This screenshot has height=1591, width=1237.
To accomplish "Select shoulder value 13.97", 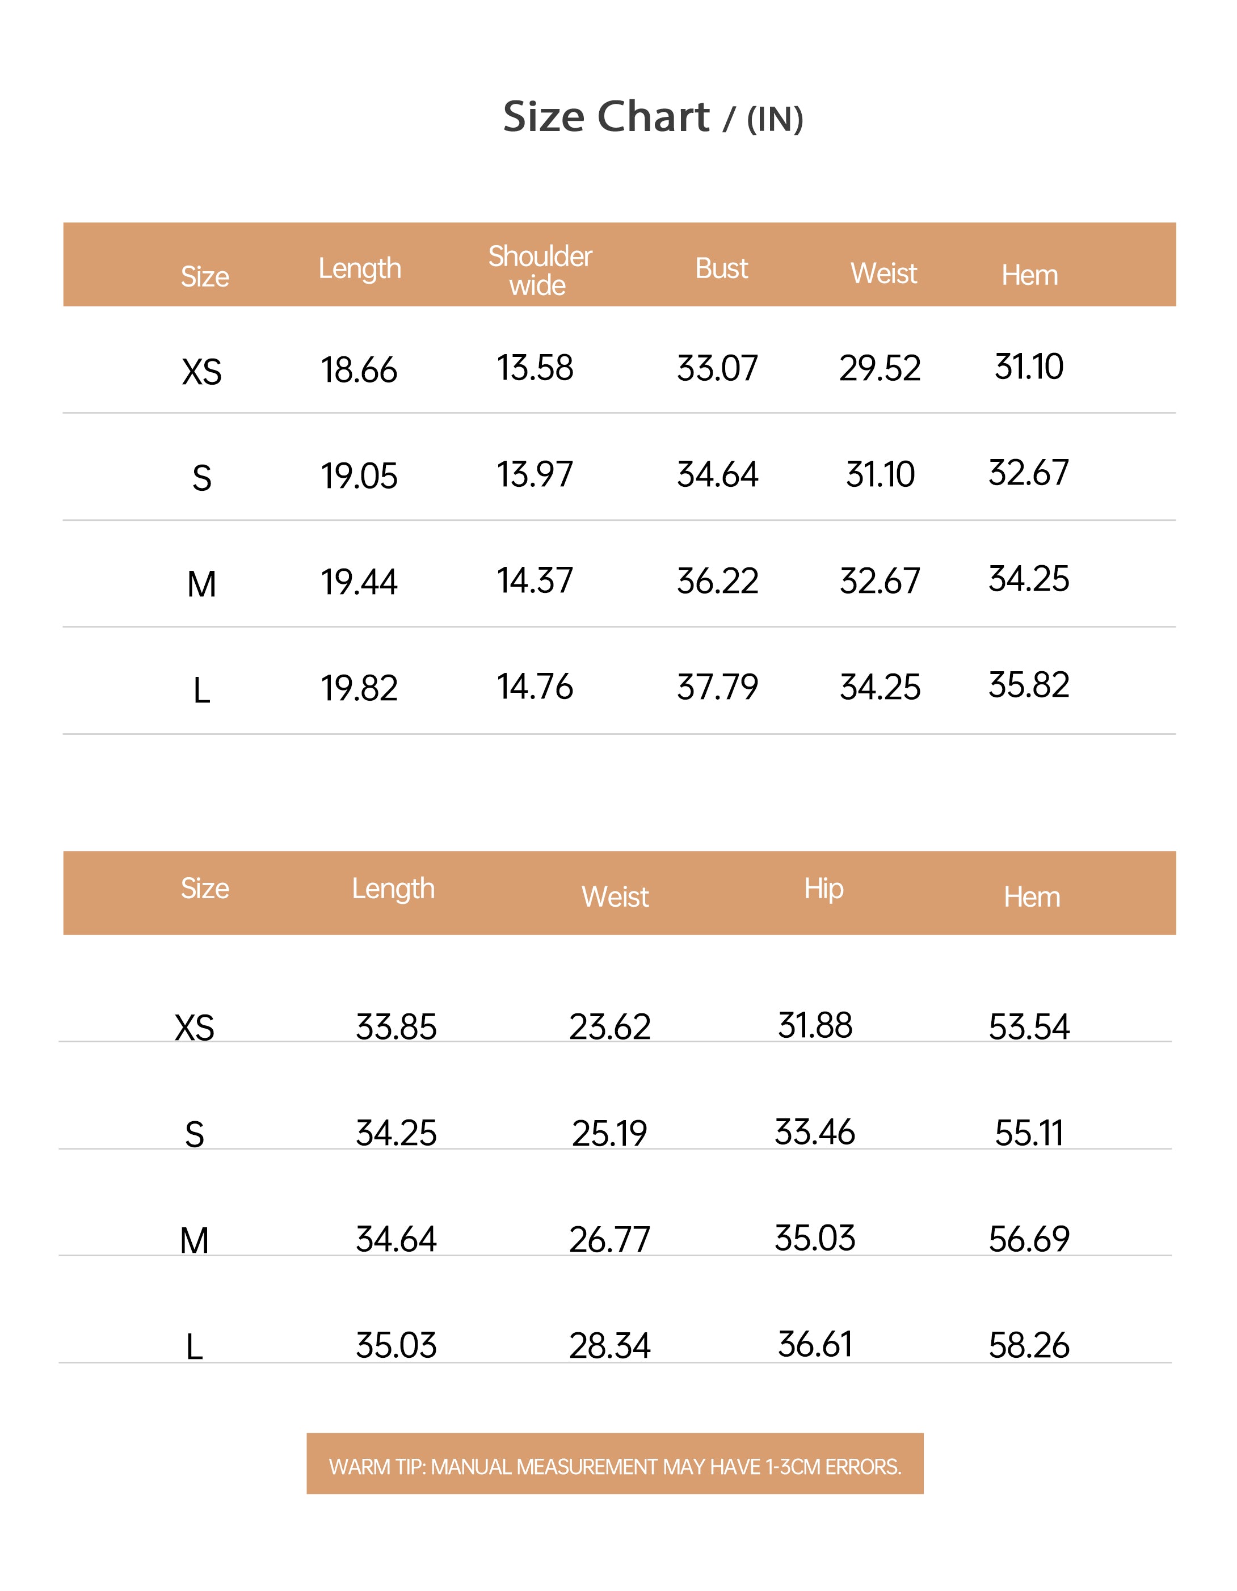I will 536,474.
